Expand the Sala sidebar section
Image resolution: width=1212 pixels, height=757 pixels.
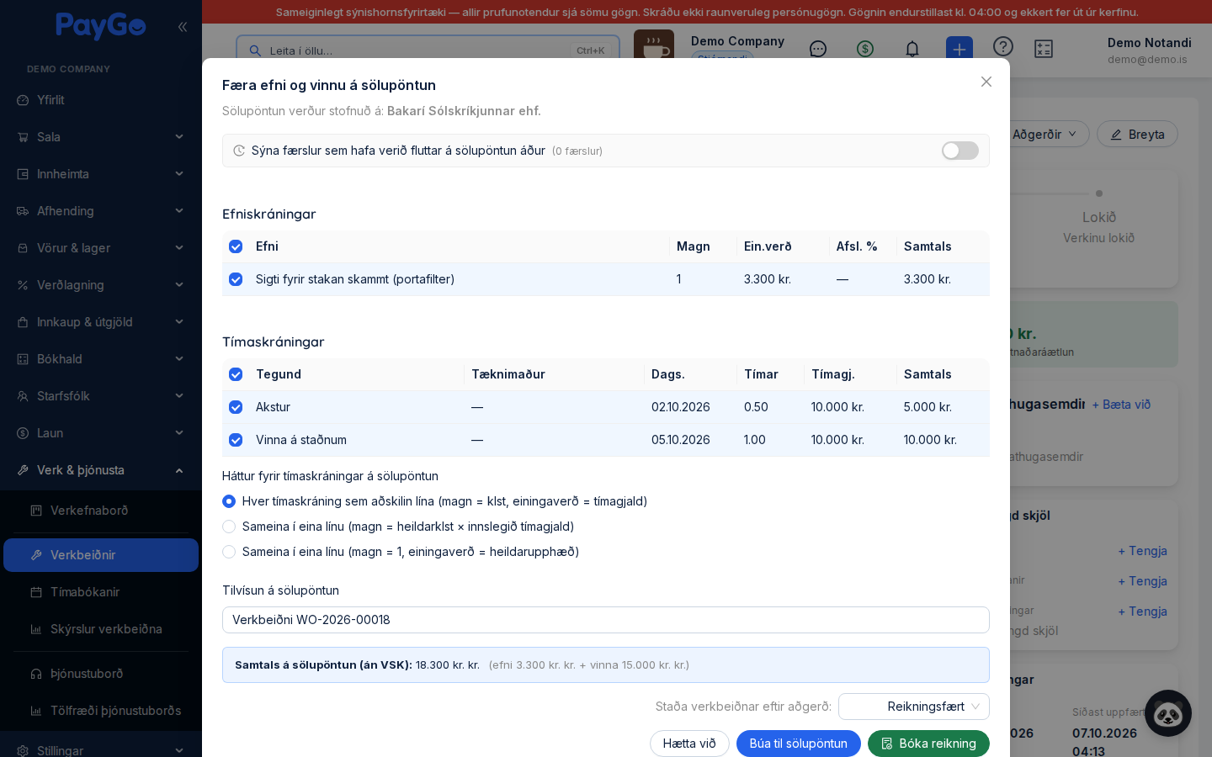(x=101, y=137)
